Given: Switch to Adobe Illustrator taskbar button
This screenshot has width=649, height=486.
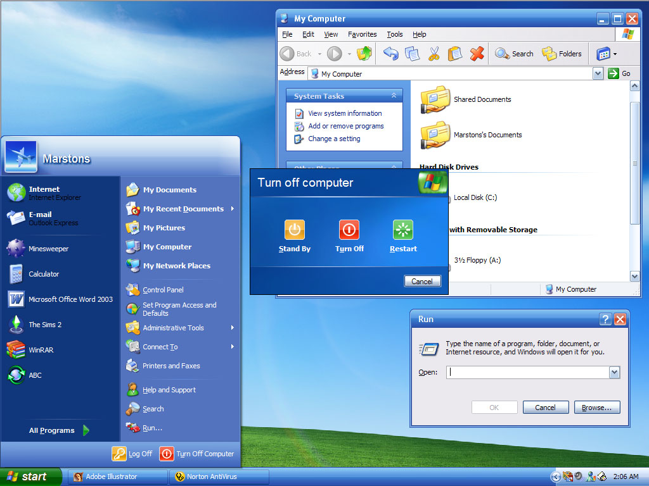Looking at the screenshot, I should 118,477.
